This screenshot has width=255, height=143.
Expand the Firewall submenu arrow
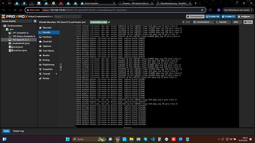[57, 74]
